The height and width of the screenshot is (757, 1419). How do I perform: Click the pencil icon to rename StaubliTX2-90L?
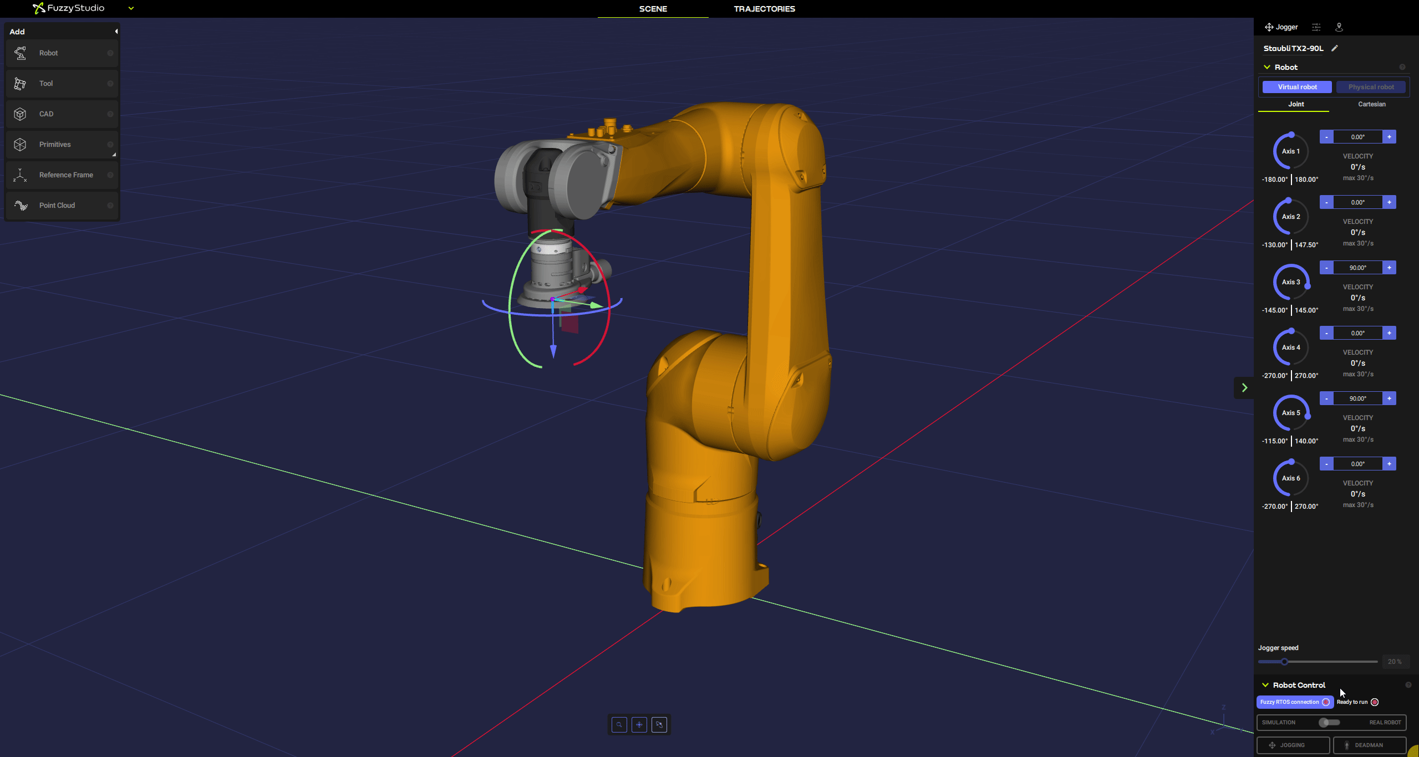[1335, 48]
